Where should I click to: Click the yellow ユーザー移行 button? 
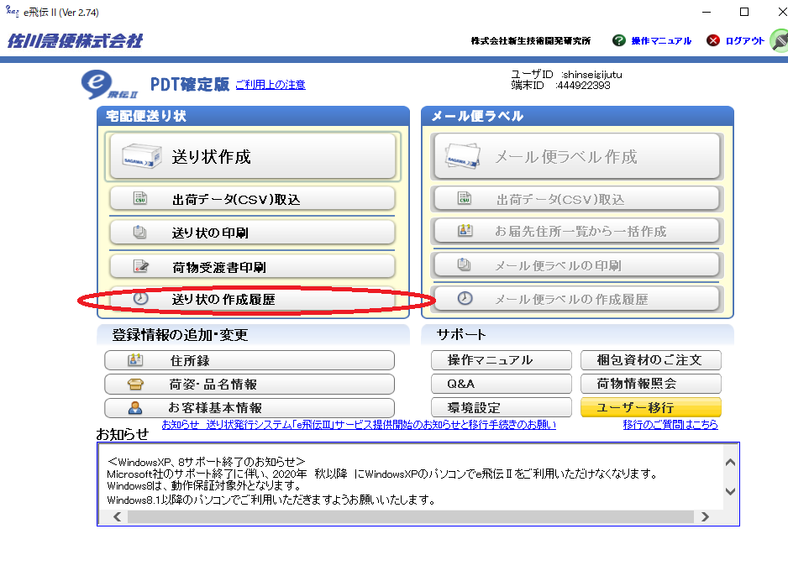(x=650, y=408)
